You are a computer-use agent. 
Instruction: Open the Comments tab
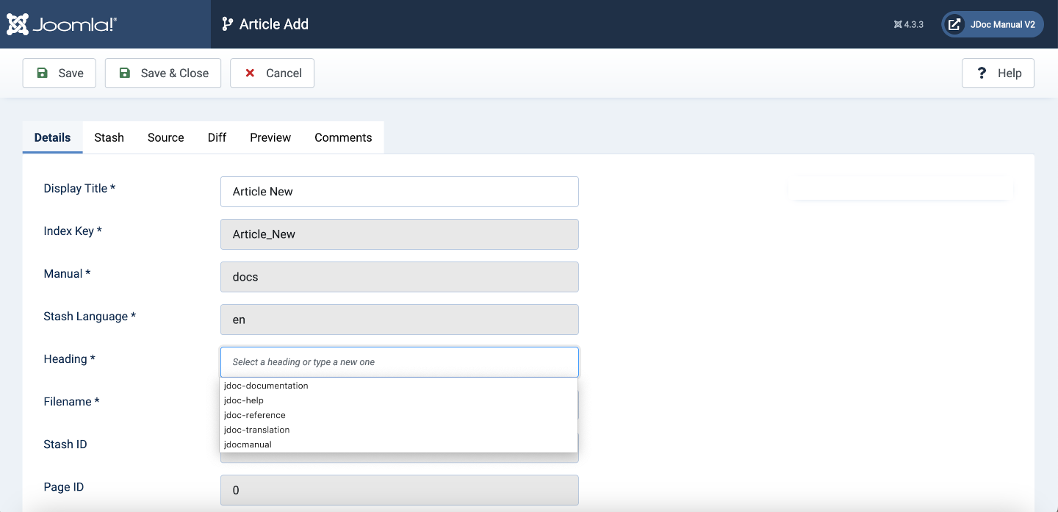click(343, 137)
